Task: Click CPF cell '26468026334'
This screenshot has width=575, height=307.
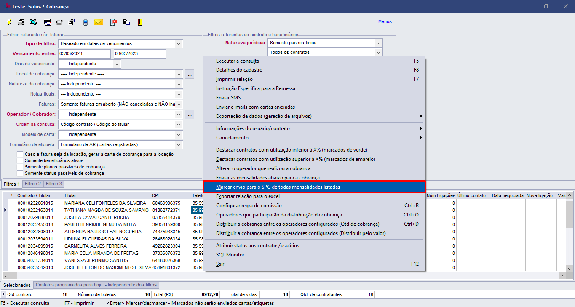Action: point(171,239)
